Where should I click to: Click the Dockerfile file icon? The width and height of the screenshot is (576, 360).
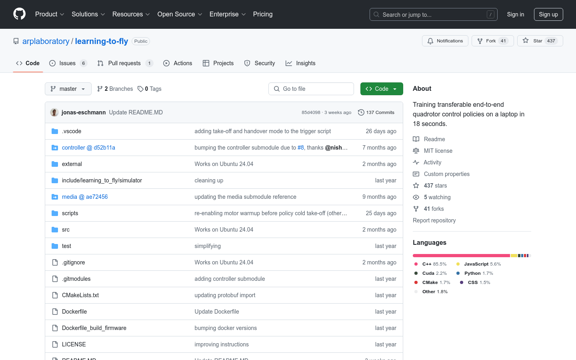(55, 312)
